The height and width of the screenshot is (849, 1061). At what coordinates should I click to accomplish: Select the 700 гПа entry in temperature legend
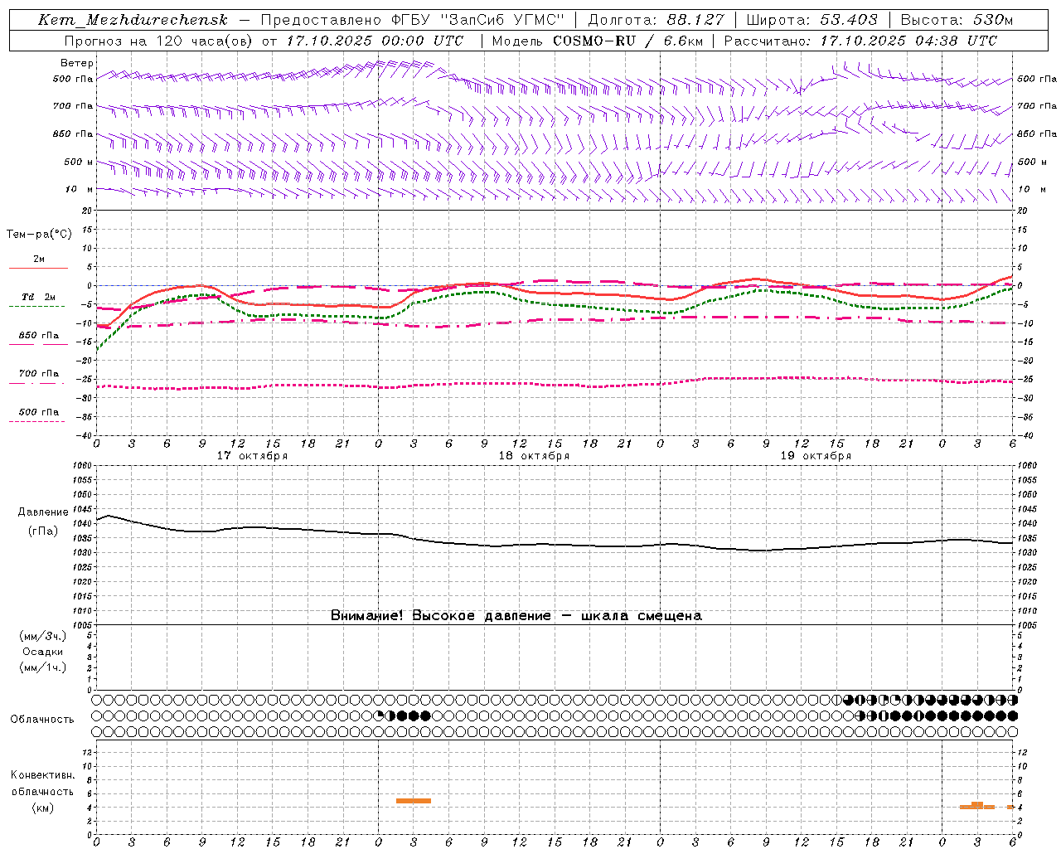click(x=39, y=374)
